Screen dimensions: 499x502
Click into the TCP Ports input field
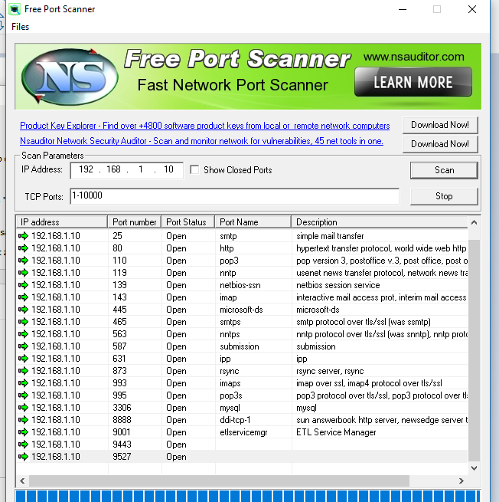click(233, 196)
